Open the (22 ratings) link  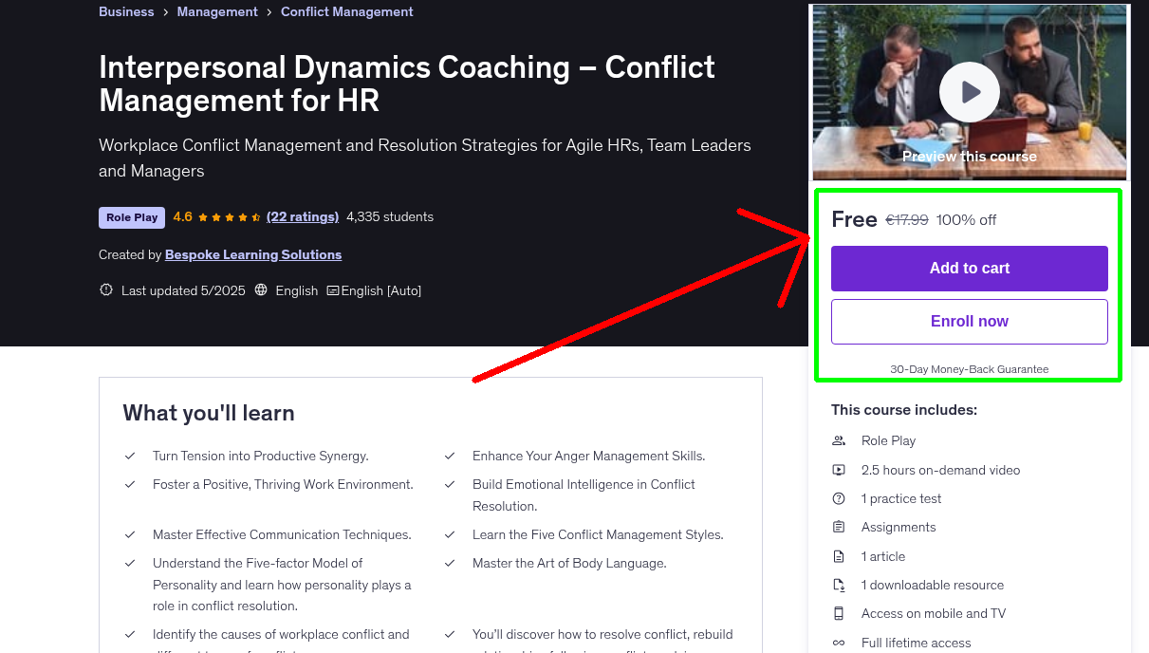tap(303, 216)
